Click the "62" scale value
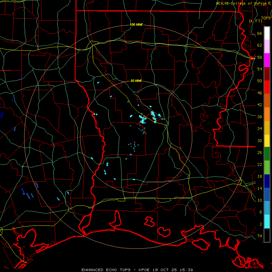272x272 pixels. pos(260,45)
